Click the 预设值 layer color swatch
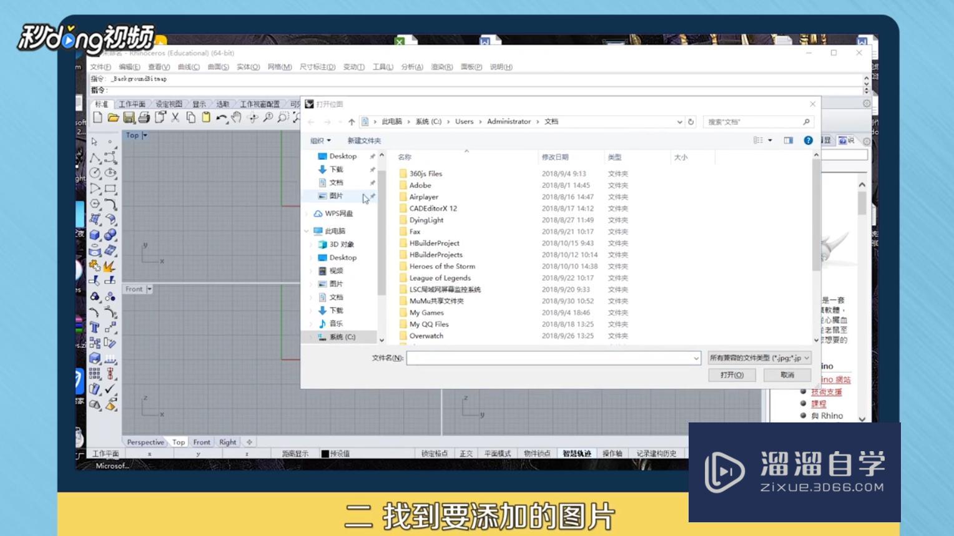Screen dimensions: 954x536 (x=325, y=454)
